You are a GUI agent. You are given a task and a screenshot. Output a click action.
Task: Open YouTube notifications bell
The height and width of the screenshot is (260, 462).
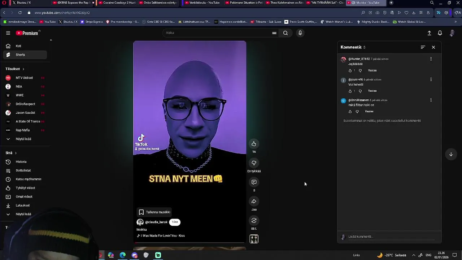point(440,33)
